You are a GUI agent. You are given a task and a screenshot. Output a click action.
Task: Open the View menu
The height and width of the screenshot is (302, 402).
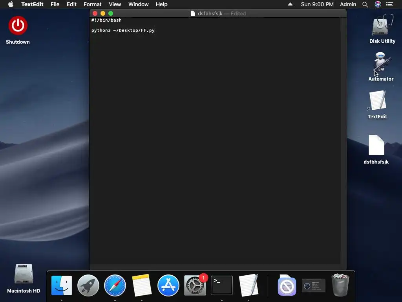[115, 4]
